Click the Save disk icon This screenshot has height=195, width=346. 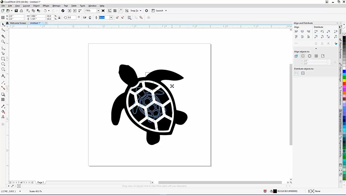[x=16, y=11]
